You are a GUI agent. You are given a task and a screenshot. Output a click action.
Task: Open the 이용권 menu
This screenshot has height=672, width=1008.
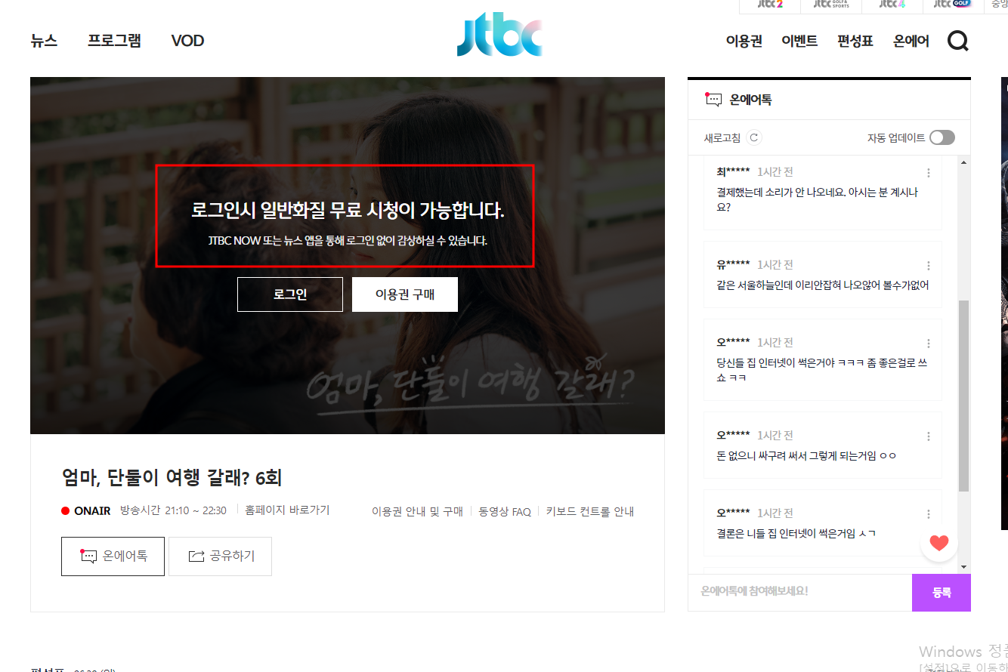tap(744, 41)
